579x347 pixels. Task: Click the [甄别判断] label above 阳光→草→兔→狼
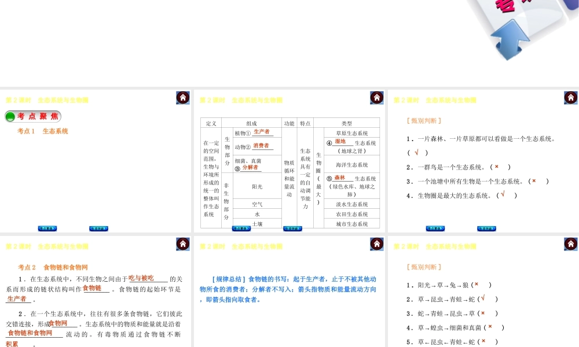424,267
